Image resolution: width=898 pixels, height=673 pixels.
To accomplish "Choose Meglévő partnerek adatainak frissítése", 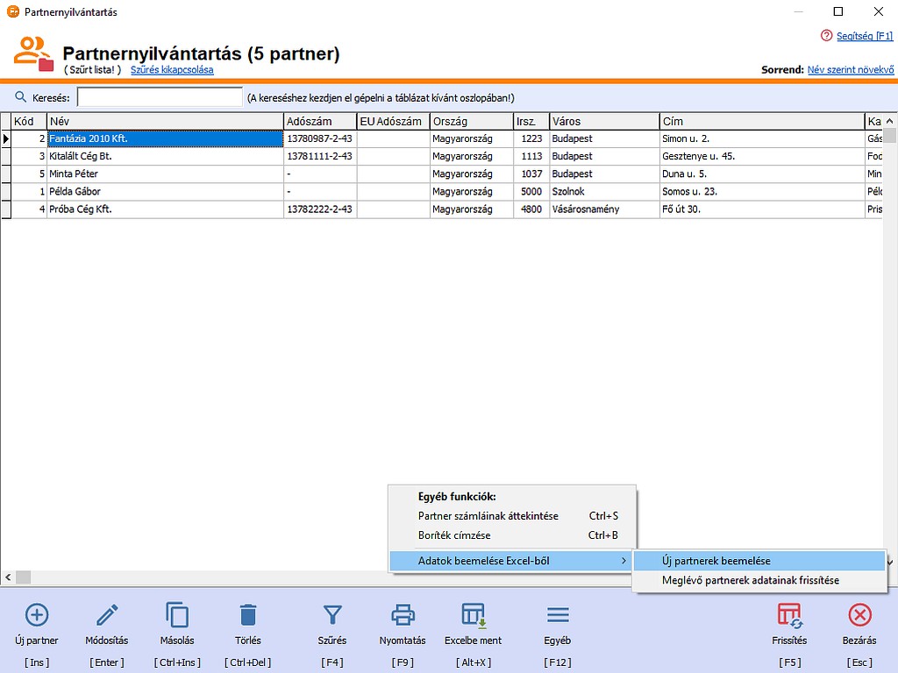I will pos(750,580).
